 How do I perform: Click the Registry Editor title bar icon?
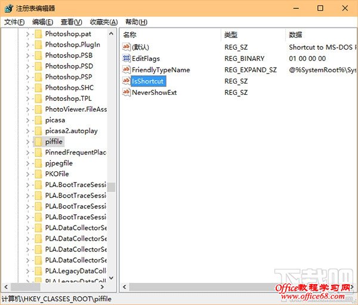(x=9, y=8)
